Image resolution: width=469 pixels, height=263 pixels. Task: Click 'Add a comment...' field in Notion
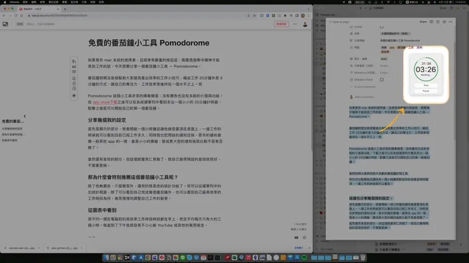[x=364, y=97]
